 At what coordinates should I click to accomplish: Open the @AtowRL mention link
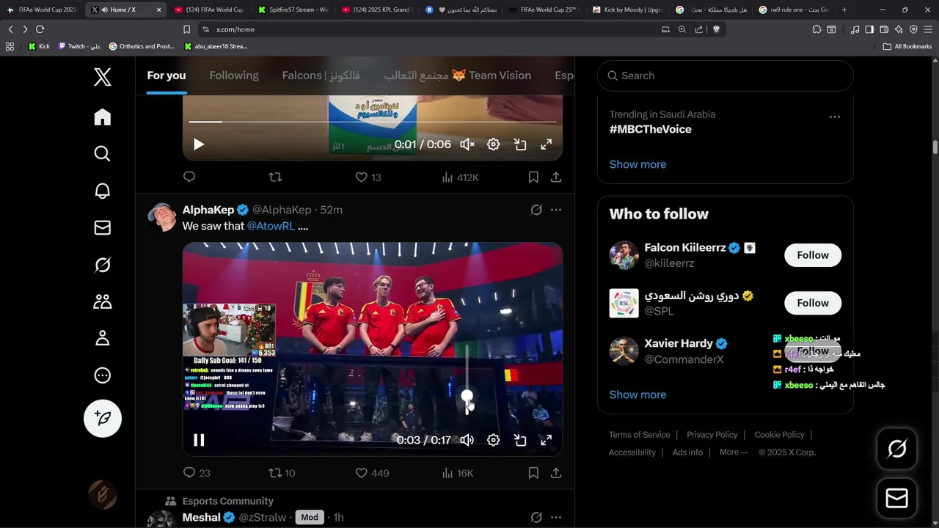pos(271,226)
